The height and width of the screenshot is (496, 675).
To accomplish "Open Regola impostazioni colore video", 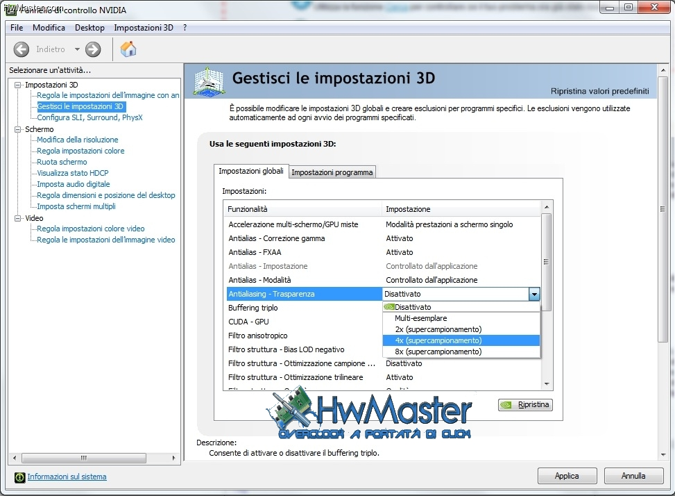I will coord(91,229).
